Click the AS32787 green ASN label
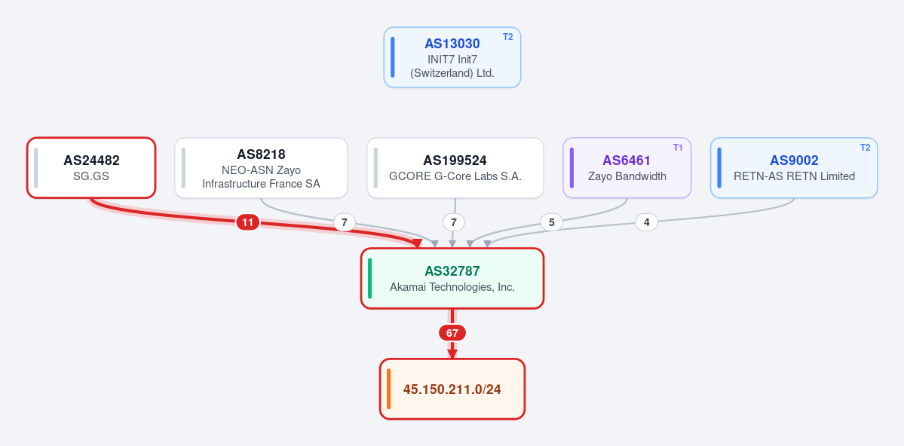904x446 pixels. [x=452, y=270]
